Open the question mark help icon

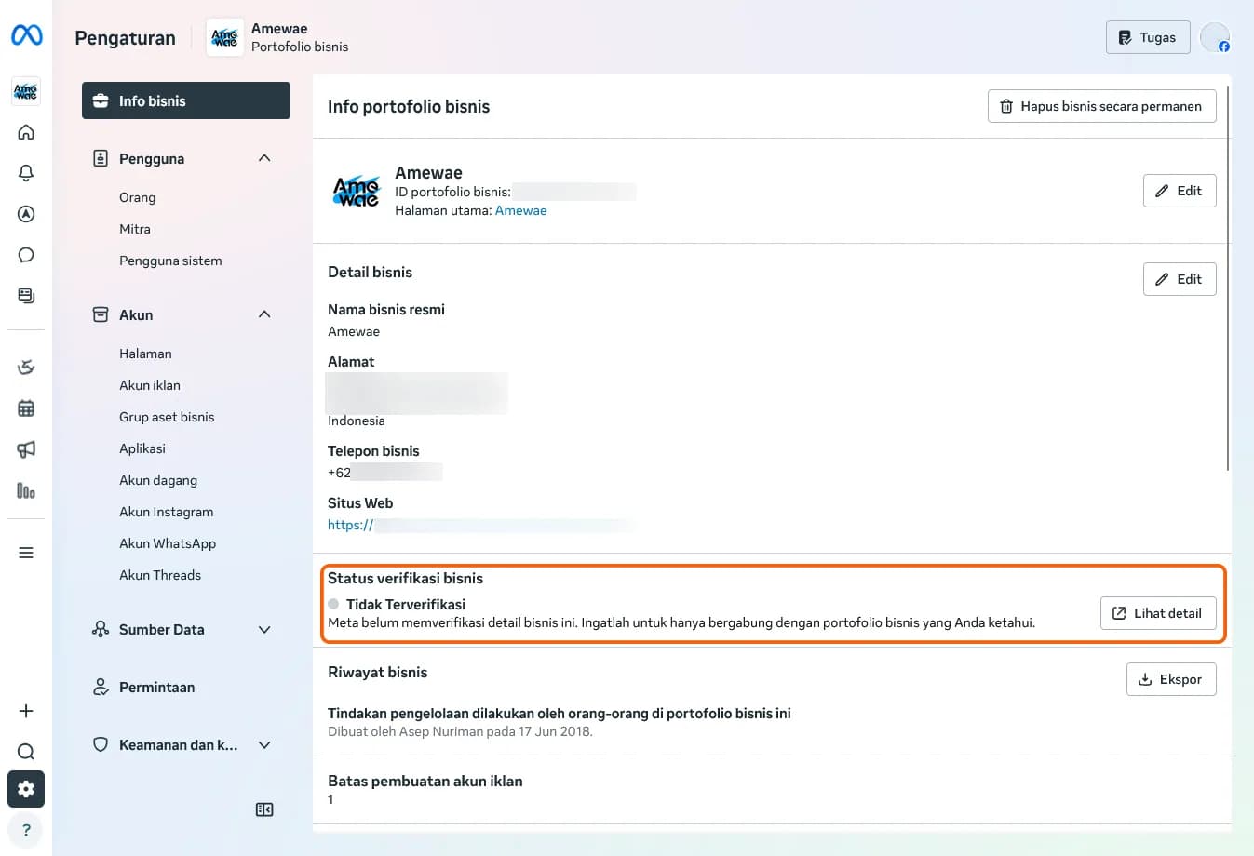[26, 830]
